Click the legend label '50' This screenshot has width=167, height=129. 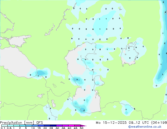pos(81,128)
